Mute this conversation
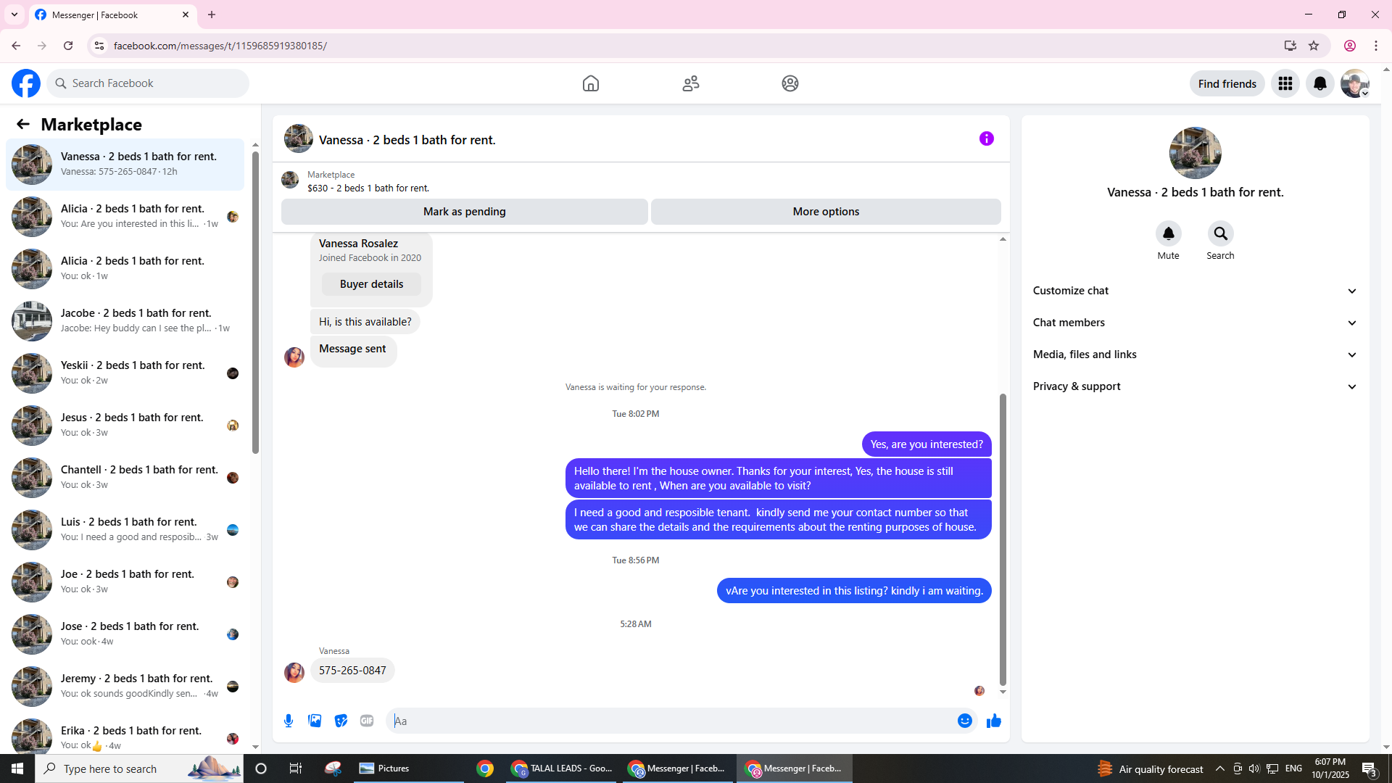Image resolution: width=1392 pixels, height=783 pixels. tap(1169, 233)
